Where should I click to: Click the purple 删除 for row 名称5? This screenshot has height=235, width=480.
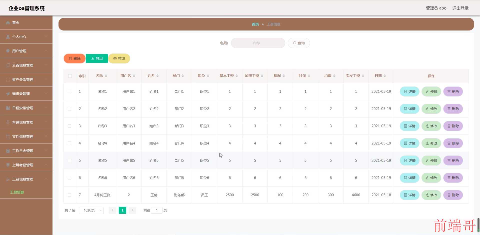(x=453, y=160)
